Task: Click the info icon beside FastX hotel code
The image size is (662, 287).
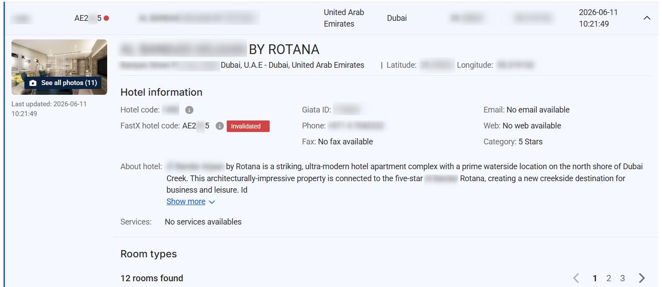Action: click(x=219, y=126)
